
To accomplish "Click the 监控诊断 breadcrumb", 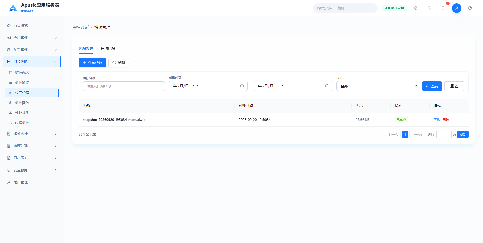I will pos(80,27).
